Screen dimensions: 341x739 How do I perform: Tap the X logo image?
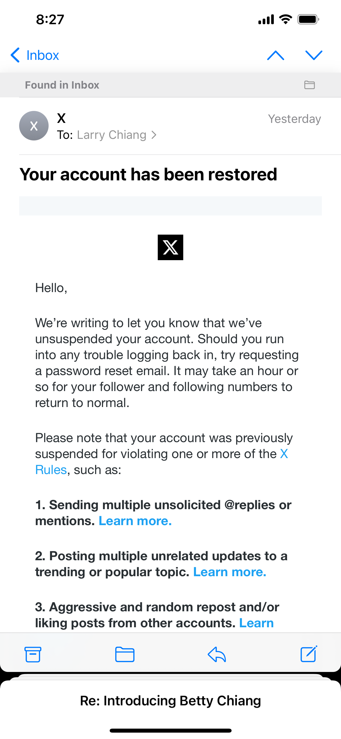coord(170,247)
